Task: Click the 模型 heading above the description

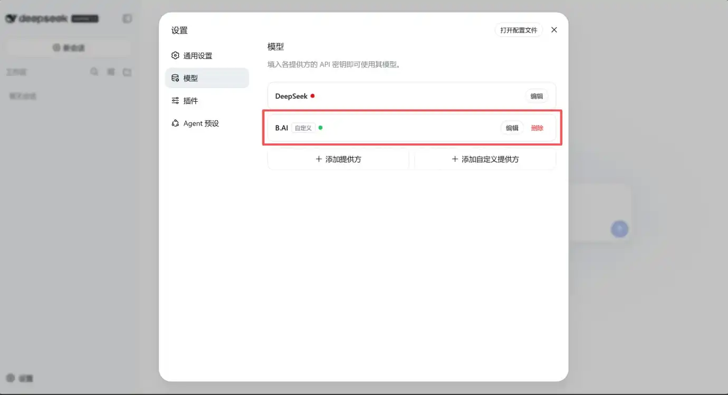Action: (x=275, y=46)
